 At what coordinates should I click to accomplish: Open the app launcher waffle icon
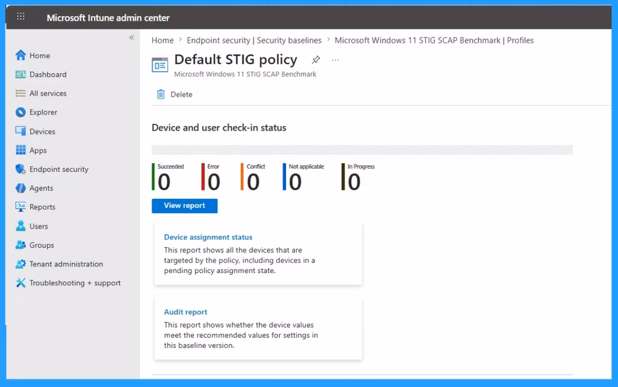pyautogui.click(x=21, y=16)
